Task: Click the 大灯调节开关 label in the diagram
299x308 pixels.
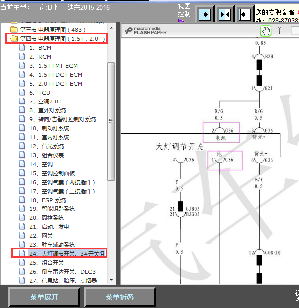Action: click(x=179, y=147)
